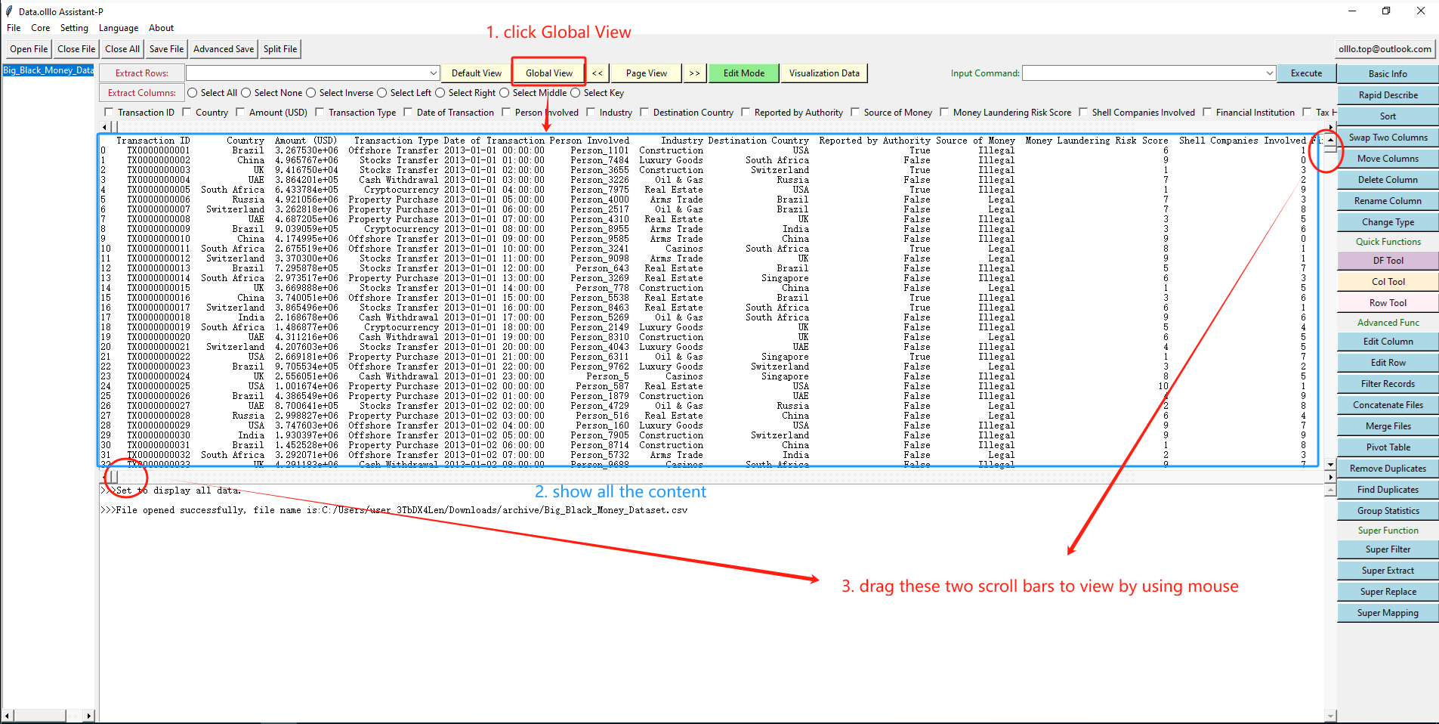Viewport: 1439px width, 724px height.
Task: Check the Transaction ID column checkbox
Action: coord(109,113)
